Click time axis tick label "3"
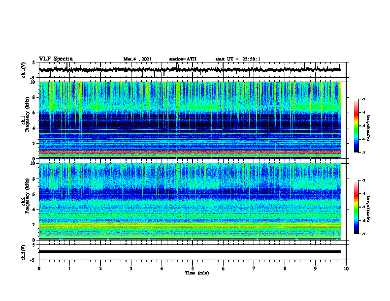 (x=131, y=269)
